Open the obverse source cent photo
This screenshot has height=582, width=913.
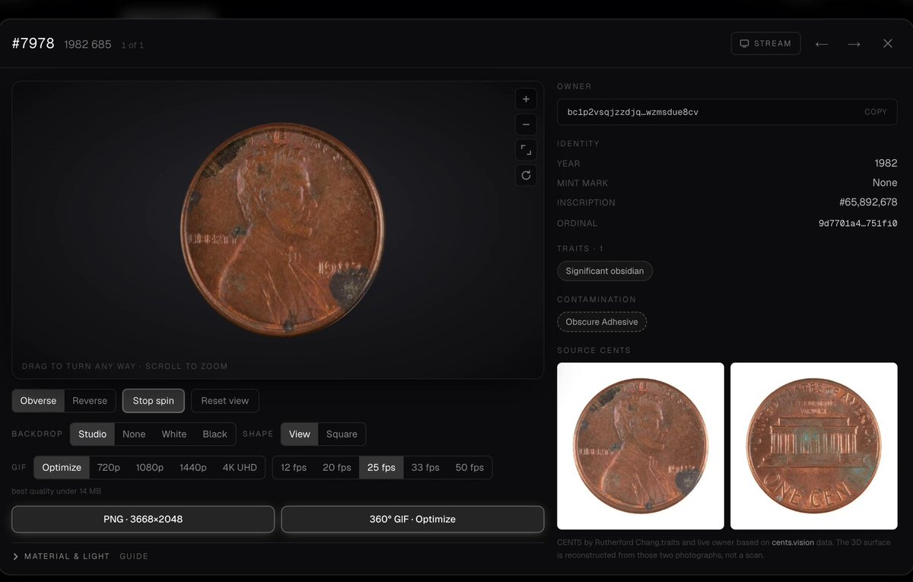[641, 446]
